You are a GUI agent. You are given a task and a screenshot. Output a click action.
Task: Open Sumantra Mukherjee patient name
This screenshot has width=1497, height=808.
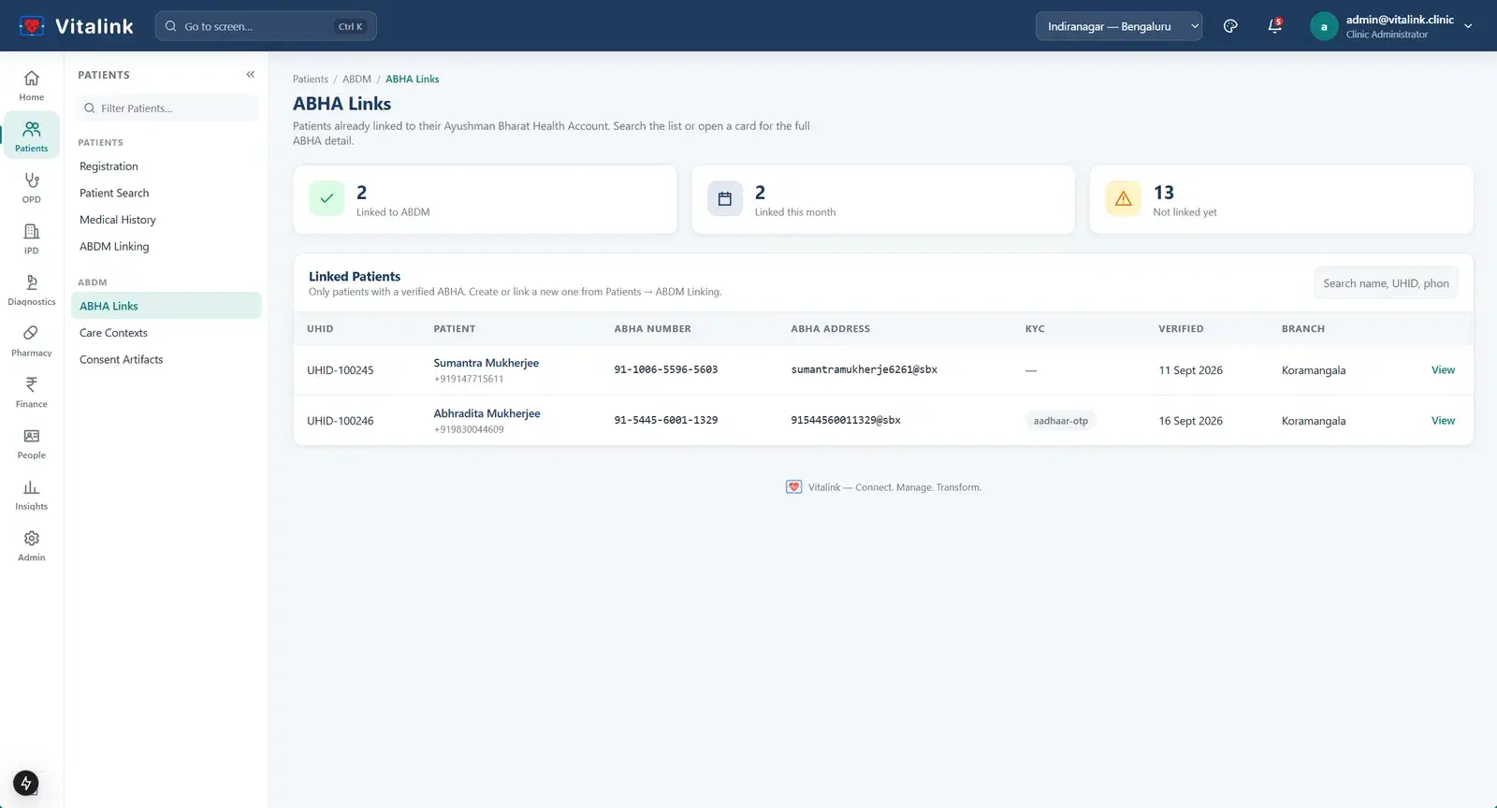486,363
